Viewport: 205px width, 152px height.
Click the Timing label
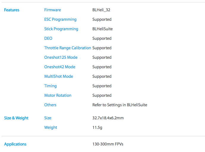[51, 86]
